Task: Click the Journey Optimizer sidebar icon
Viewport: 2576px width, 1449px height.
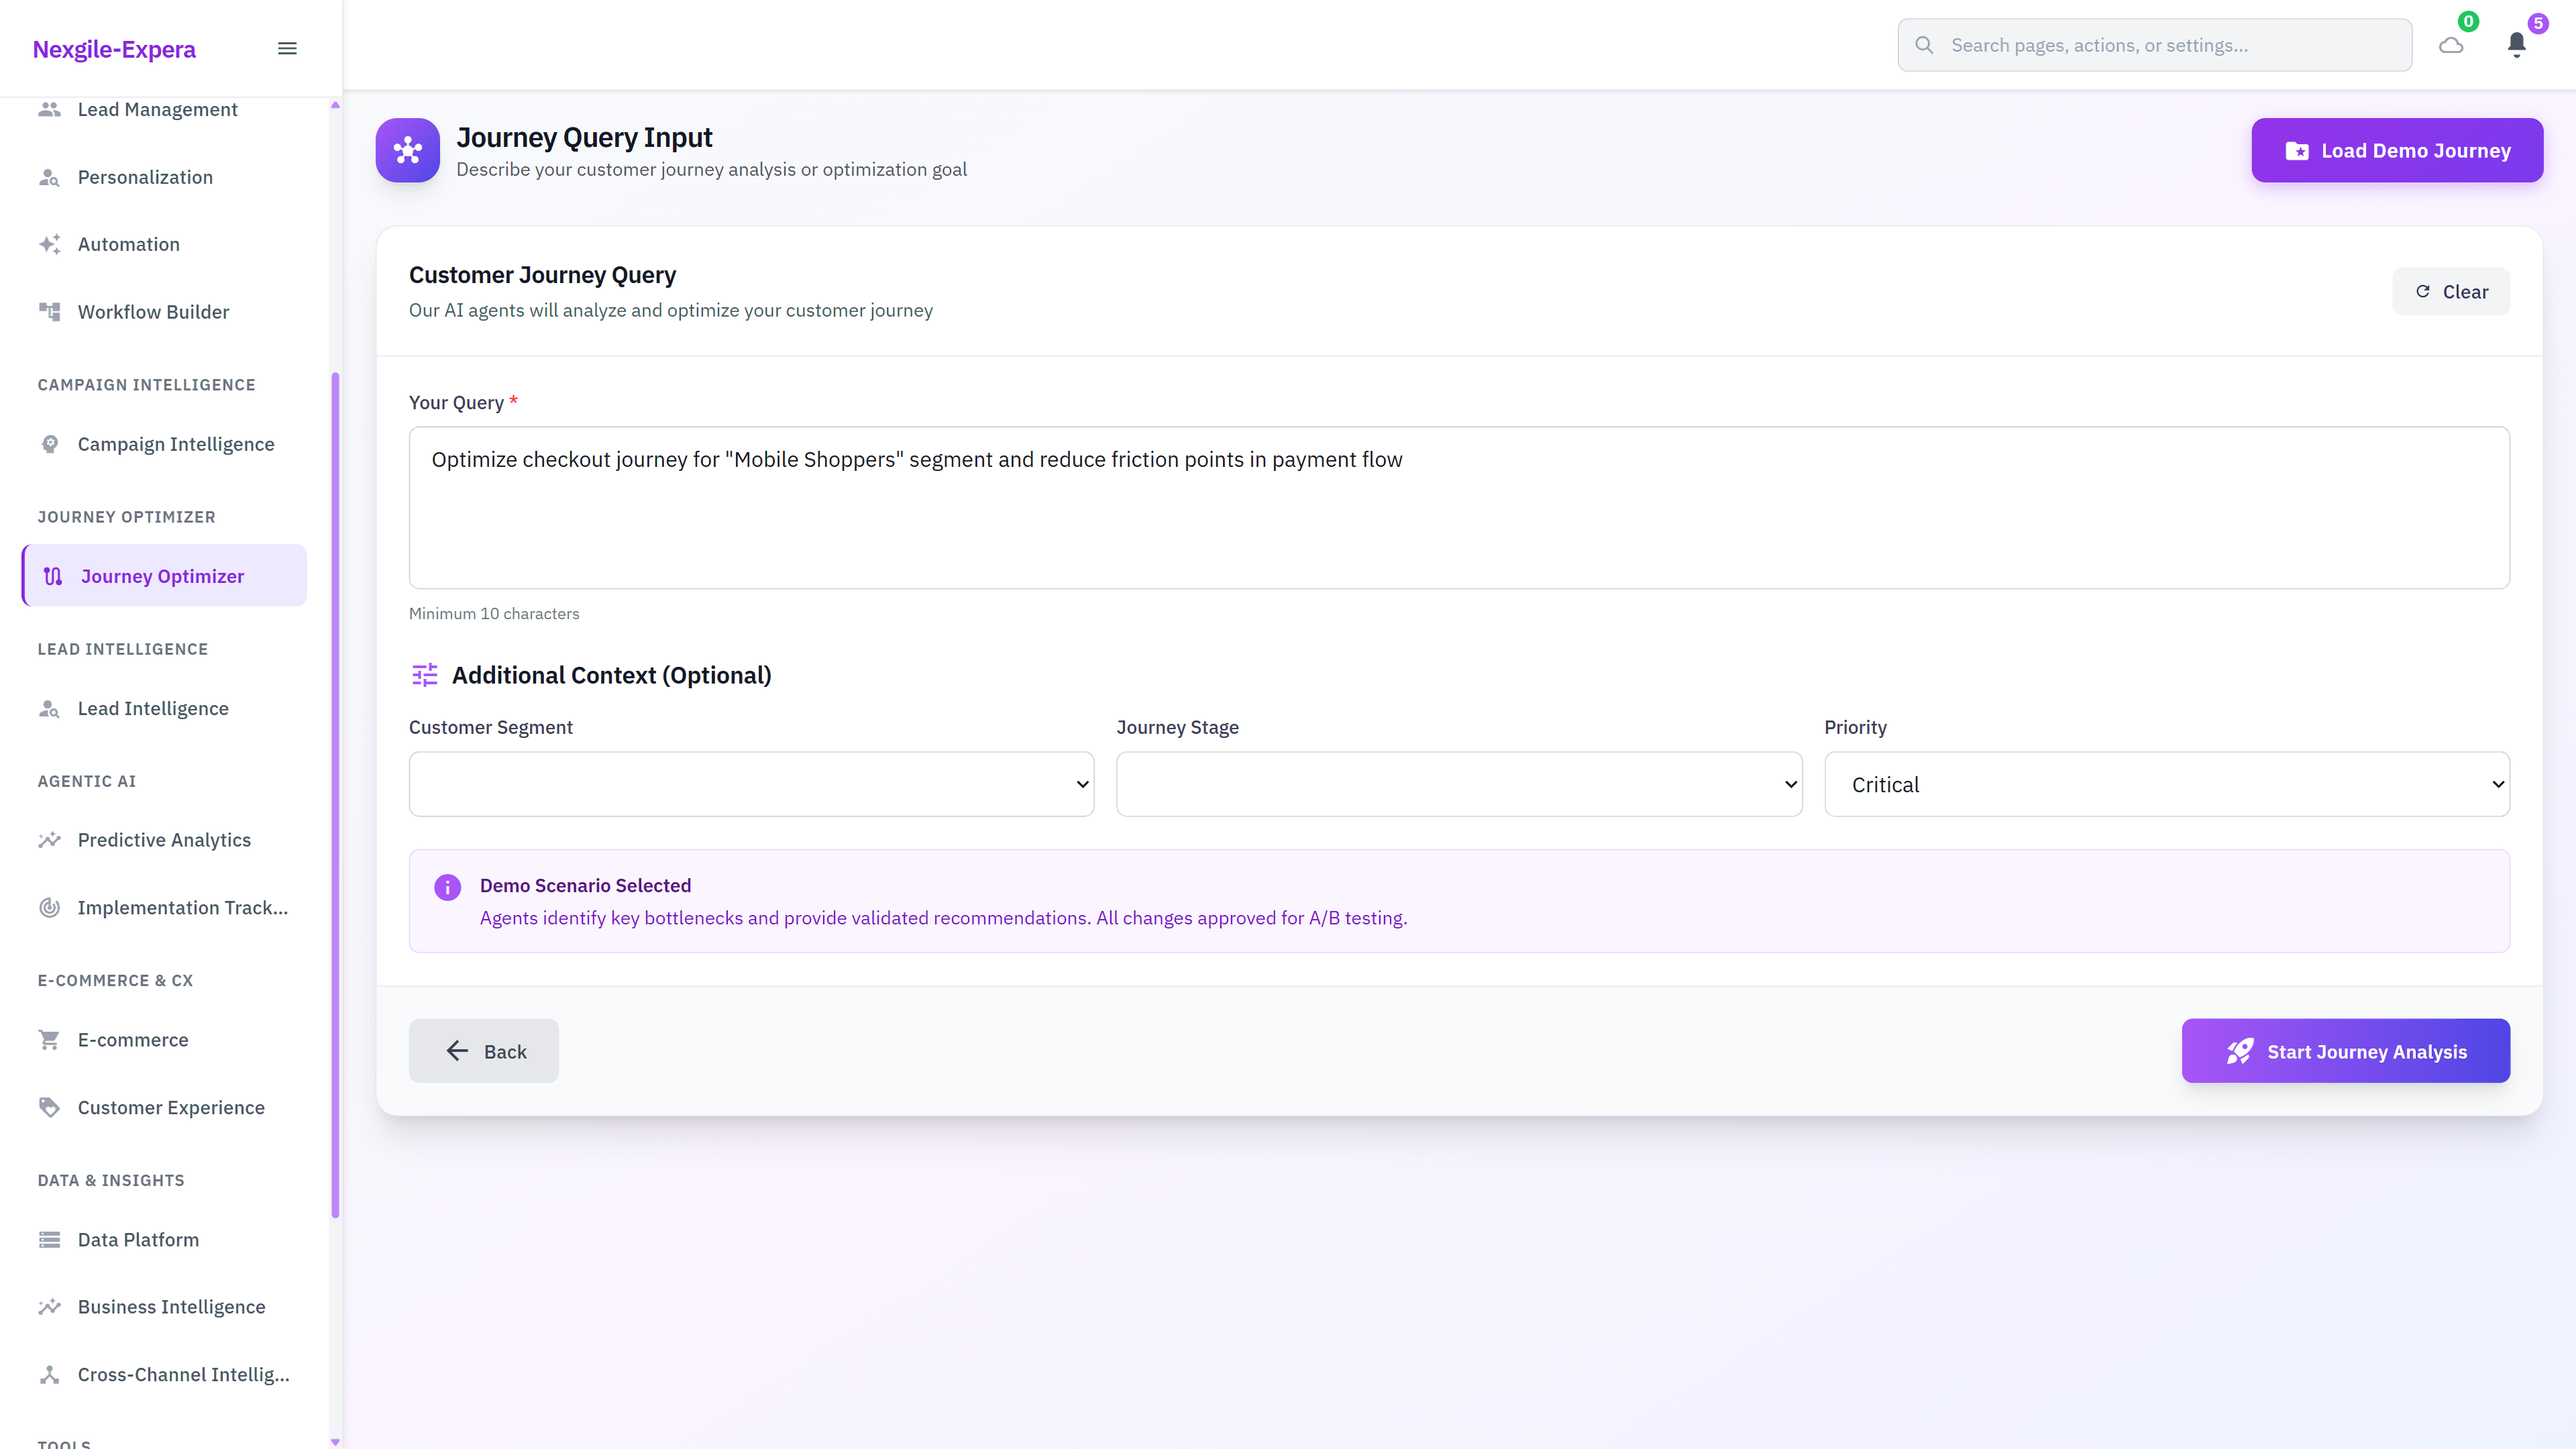Action: click(x=52, y=575)
